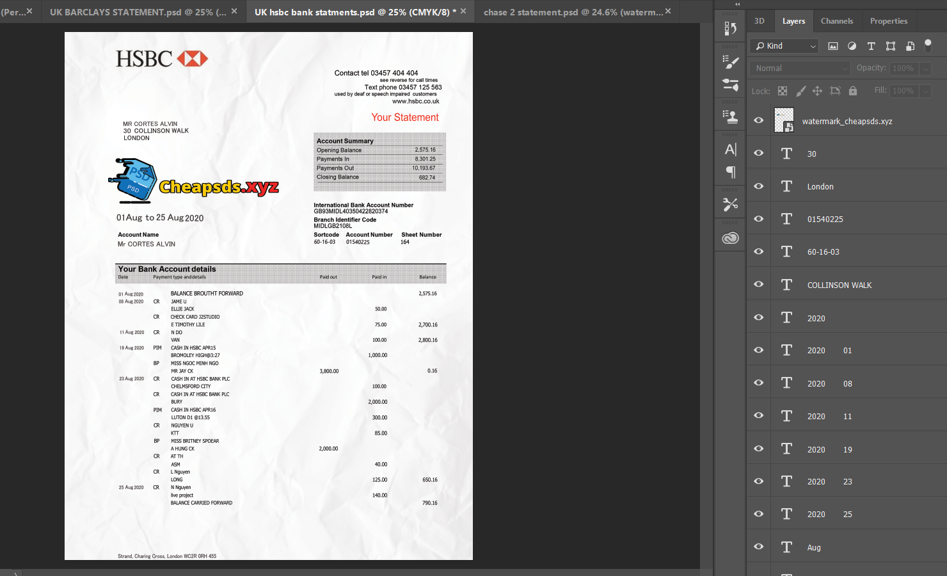Switch to the chase 2 statement.psd tab
947x576 pixels.
573,12
